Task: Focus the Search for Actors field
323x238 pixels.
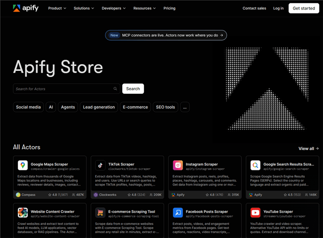Action: click(x=67, y=89)
